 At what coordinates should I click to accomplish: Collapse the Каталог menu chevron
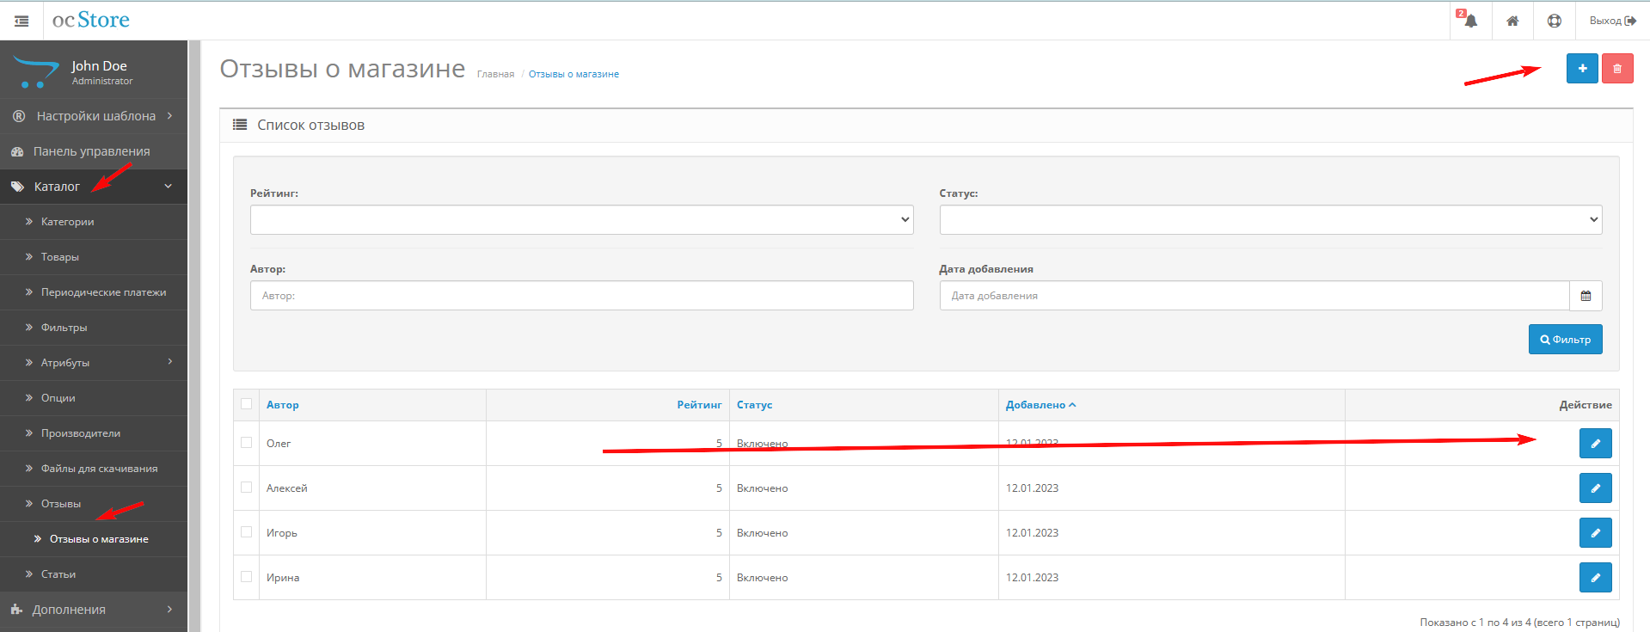pyautogui.click(x=169, y=187)
